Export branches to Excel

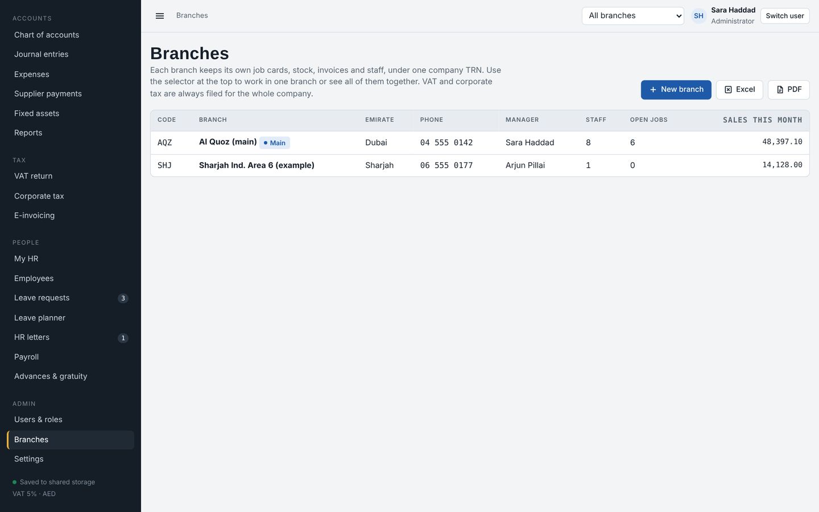coord(739,90)
